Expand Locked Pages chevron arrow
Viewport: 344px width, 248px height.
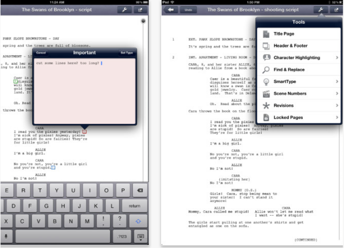point(337,117)
